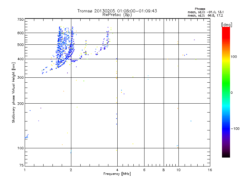Select the 'mean, sd,O: -91.0, 13.1' line
The image size is (247, 185).
pyautogui.click(x=206, y=12)
